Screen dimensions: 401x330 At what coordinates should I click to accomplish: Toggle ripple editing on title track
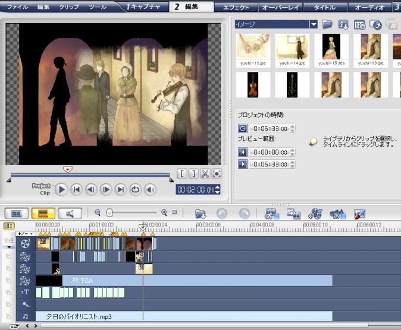8,292
